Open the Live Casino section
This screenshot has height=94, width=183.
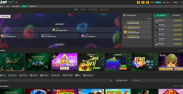(x=16, y=6)
